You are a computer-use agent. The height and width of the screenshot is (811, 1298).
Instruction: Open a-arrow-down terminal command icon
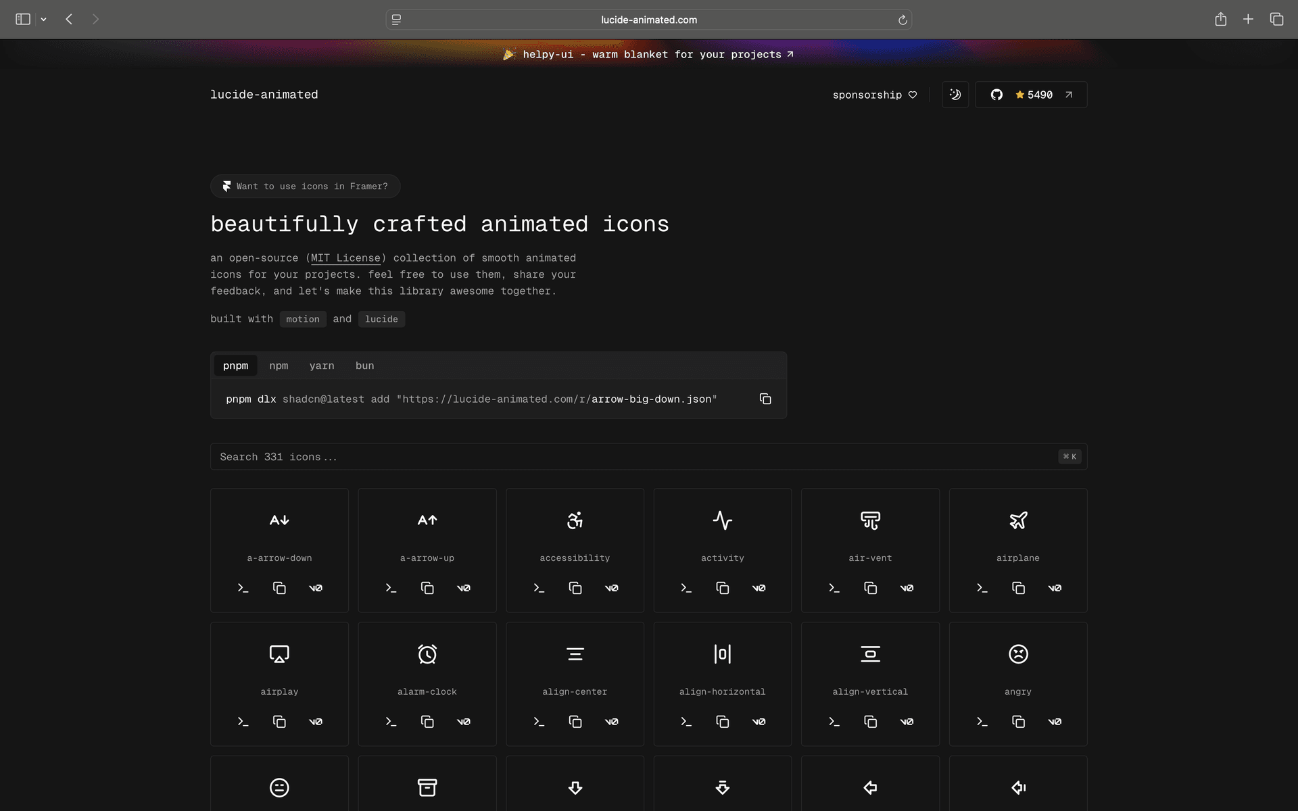pos(243,588)
